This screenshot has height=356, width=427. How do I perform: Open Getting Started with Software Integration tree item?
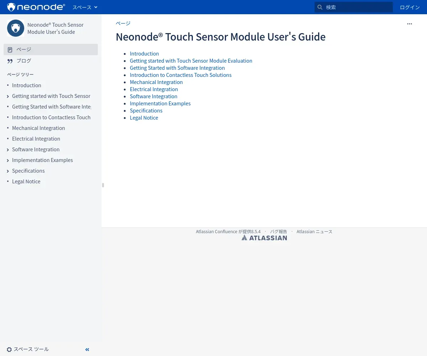52,106
